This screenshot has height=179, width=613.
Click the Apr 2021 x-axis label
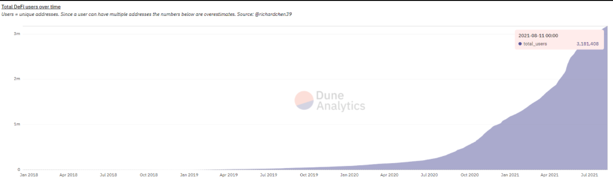[x=550, y=175]
